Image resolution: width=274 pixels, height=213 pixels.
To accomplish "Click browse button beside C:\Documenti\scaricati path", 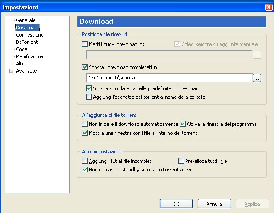I will [x=257, y=78].
